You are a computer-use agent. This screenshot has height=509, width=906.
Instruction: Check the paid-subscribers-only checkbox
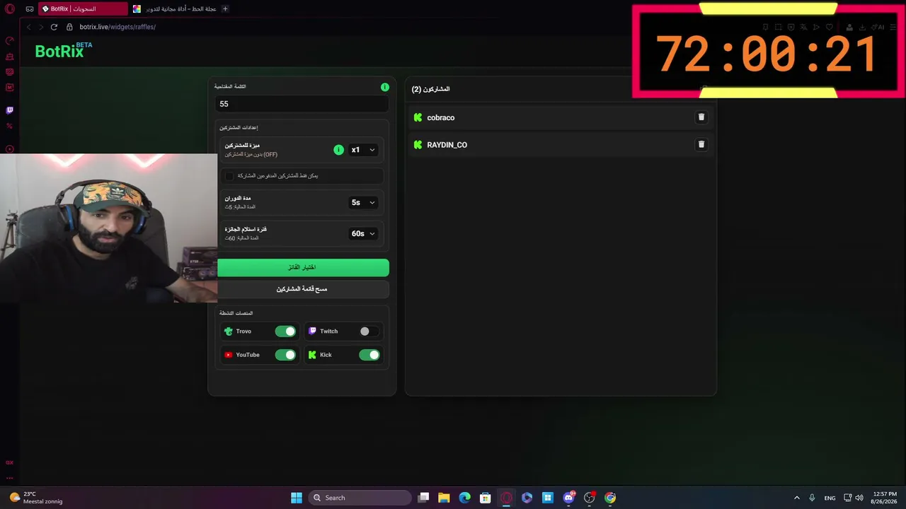coord(229,176)
